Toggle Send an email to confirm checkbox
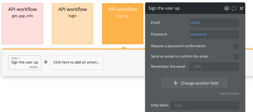 236,57
